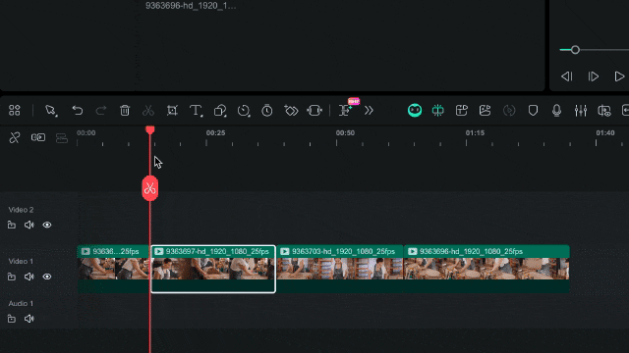Image resolution: width=629 pixels, height=353 pixels.
Task: Mute the Audio 1 track
Action: pyautogui.click(x=29, y=319)
